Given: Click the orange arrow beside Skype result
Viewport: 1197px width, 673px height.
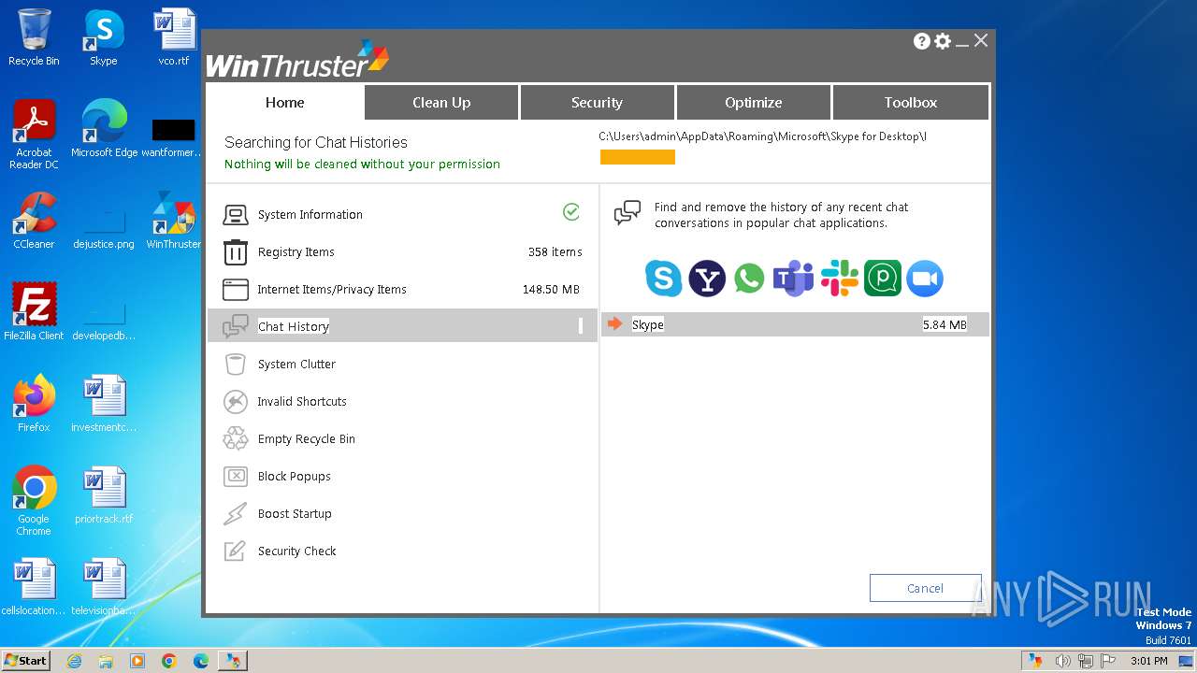Looking at the screenshot, I should coord(614,324).
